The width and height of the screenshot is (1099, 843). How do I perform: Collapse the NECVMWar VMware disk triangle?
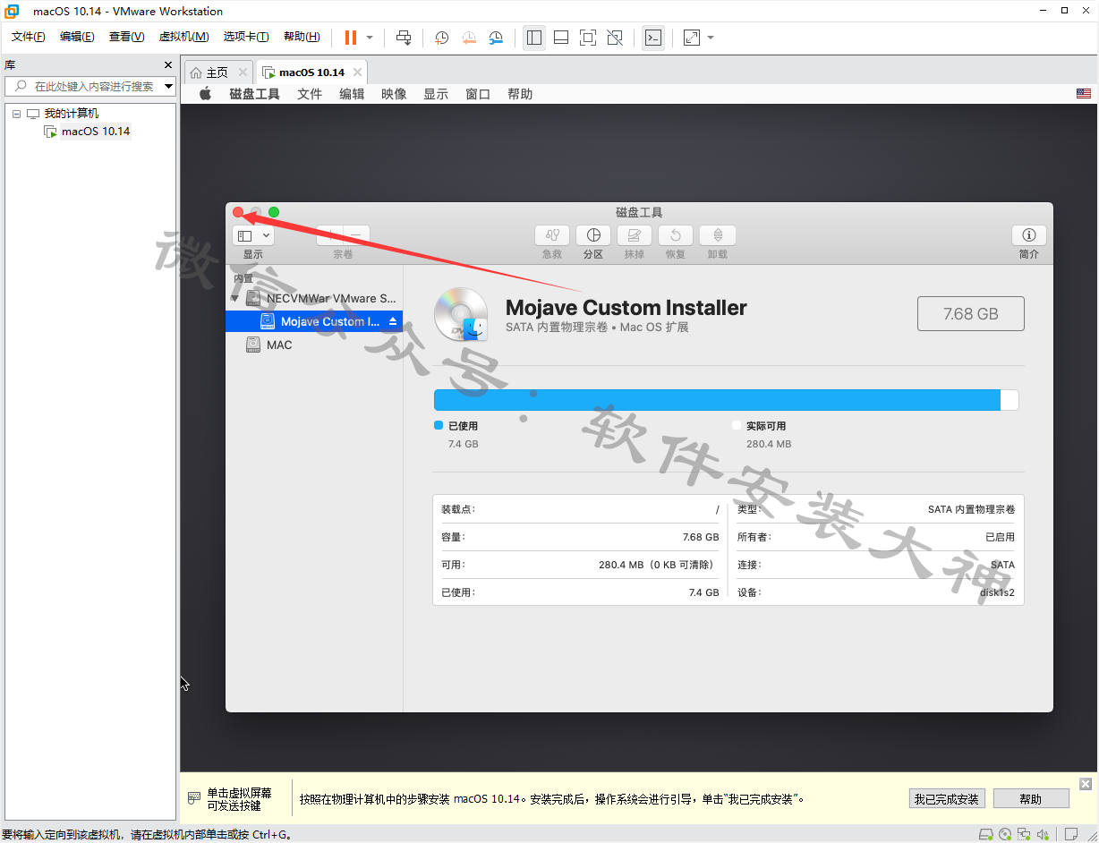[x=235, y=298]
